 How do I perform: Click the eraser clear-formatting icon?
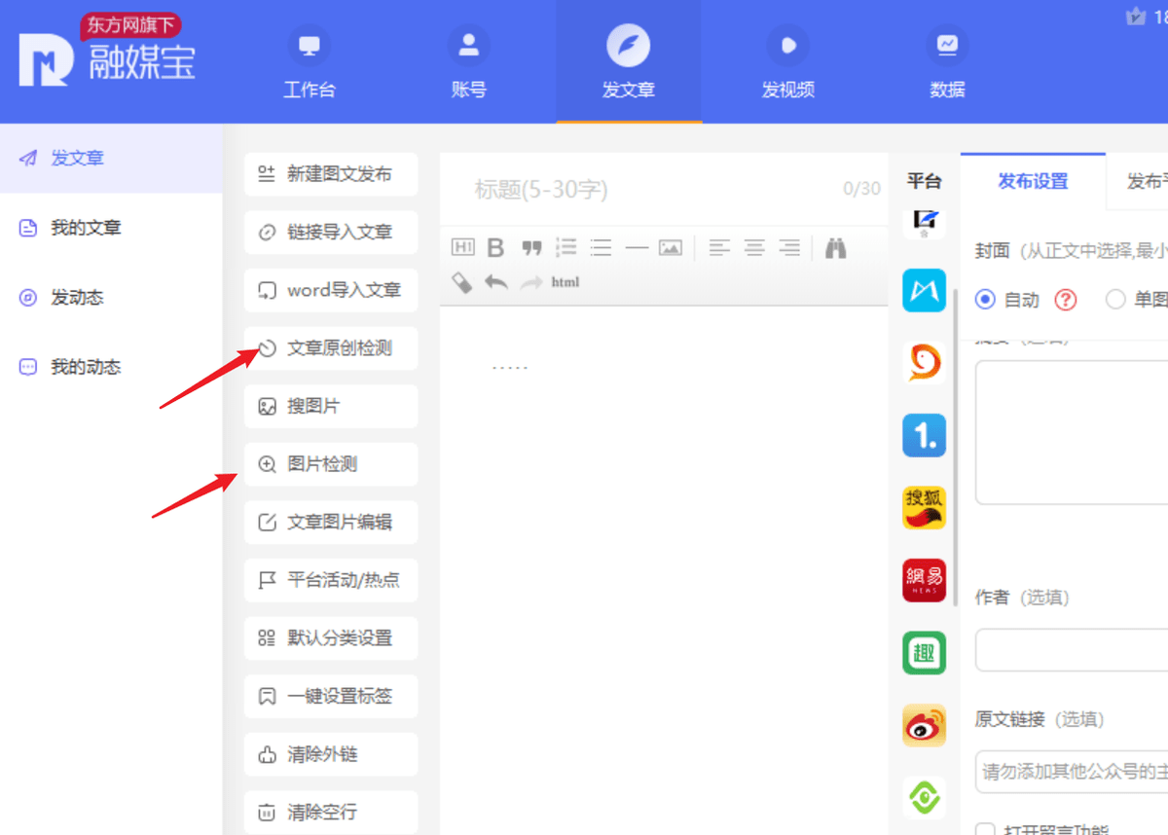click(462, 282)
